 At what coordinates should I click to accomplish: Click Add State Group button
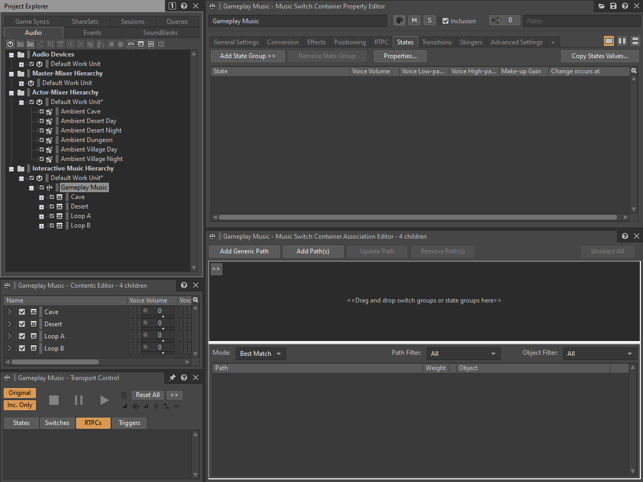(x=247, y=56)
